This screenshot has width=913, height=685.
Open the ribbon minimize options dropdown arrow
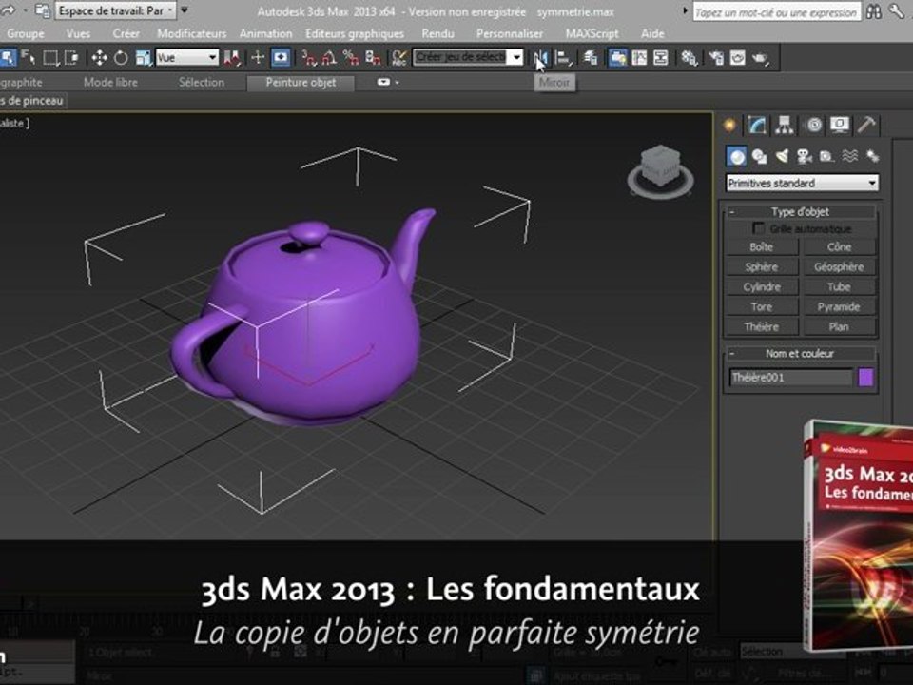click(397, 83)
